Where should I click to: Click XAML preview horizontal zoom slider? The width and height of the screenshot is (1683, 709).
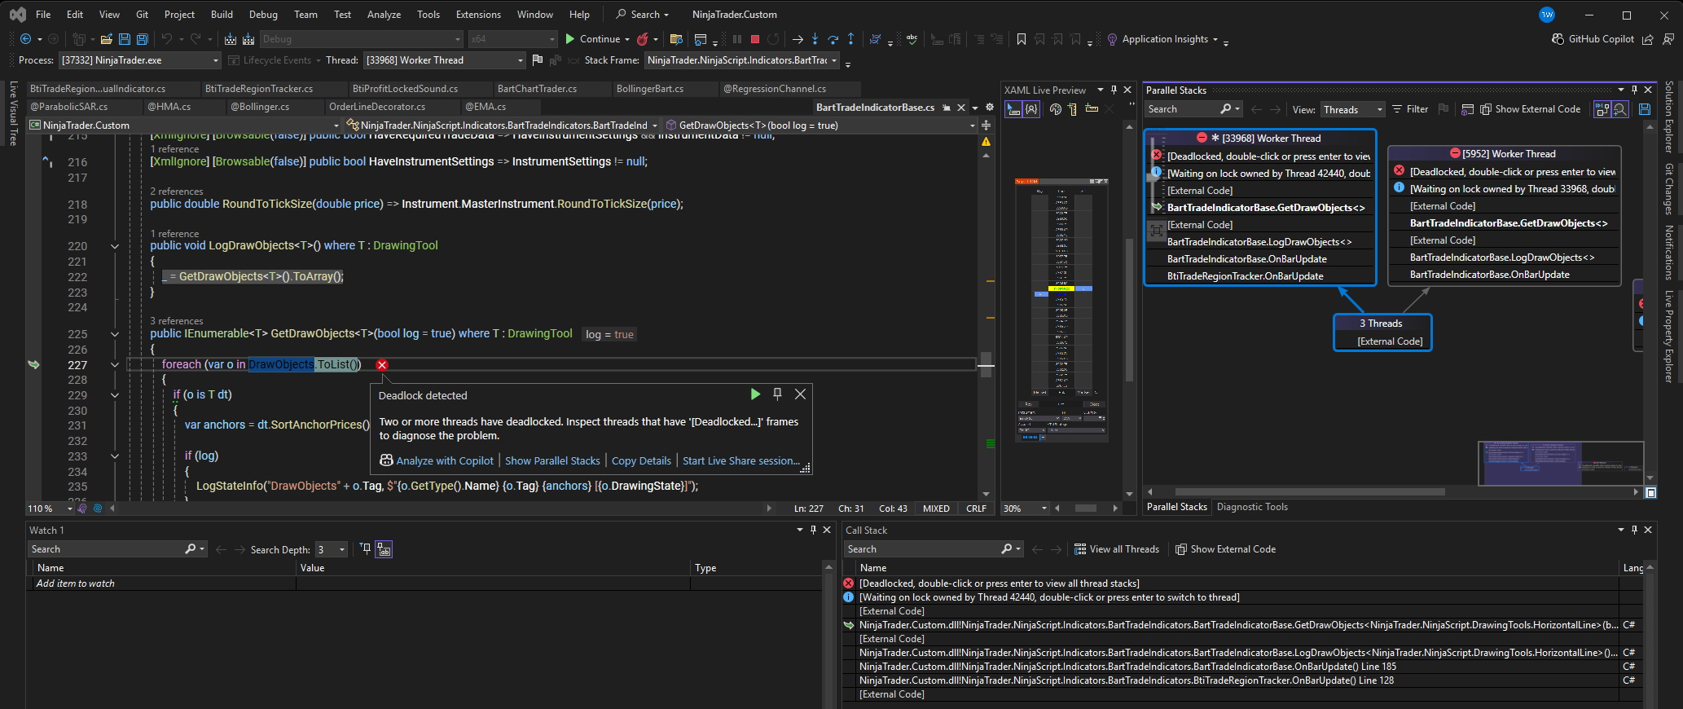[x=1085, y=509]
